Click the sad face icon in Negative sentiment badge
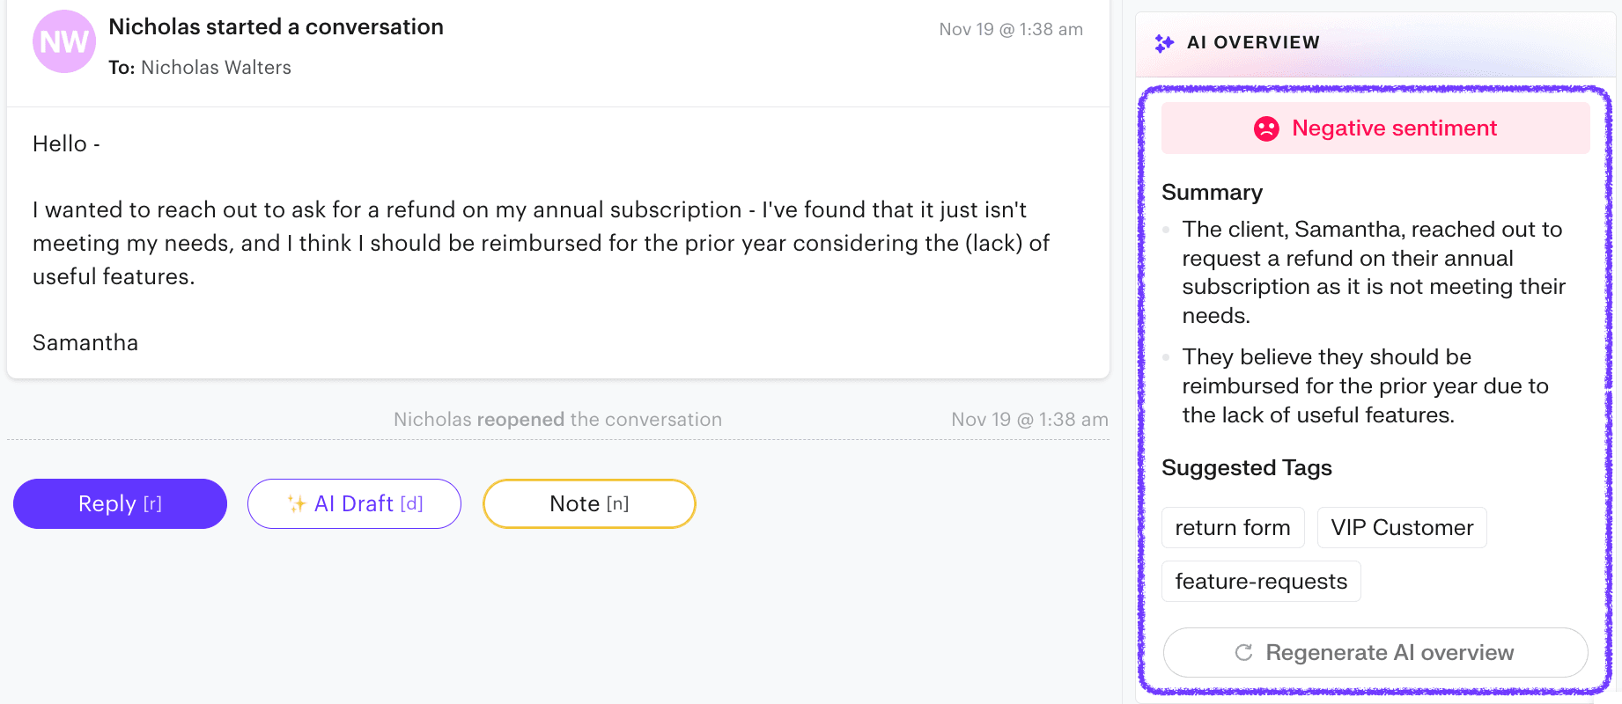Image resolution: width=1622 pixels, height=704 pixels. point(1265,128)
